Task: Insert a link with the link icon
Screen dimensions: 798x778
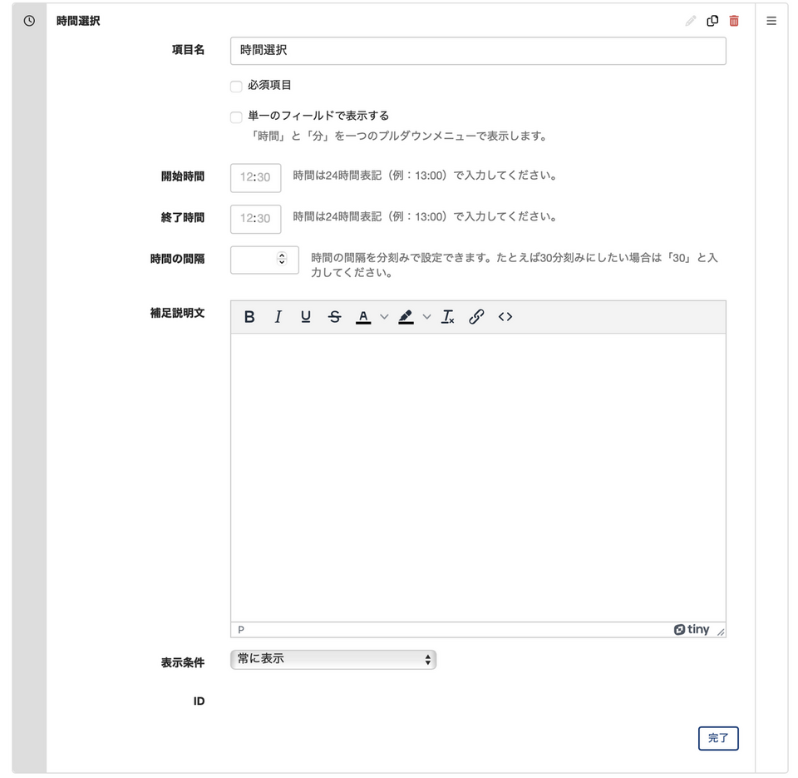Action: [x=476, y=317]
